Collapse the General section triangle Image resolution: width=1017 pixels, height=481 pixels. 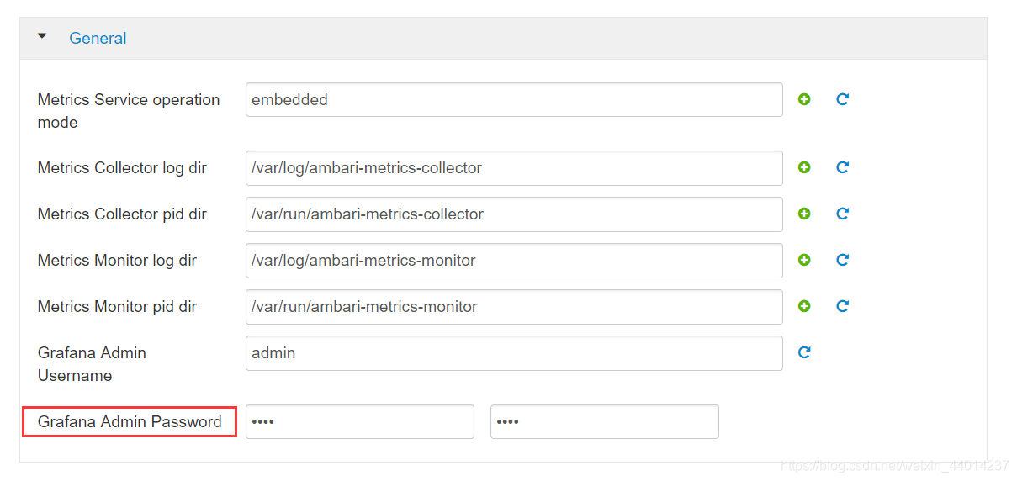pos(43,37)
